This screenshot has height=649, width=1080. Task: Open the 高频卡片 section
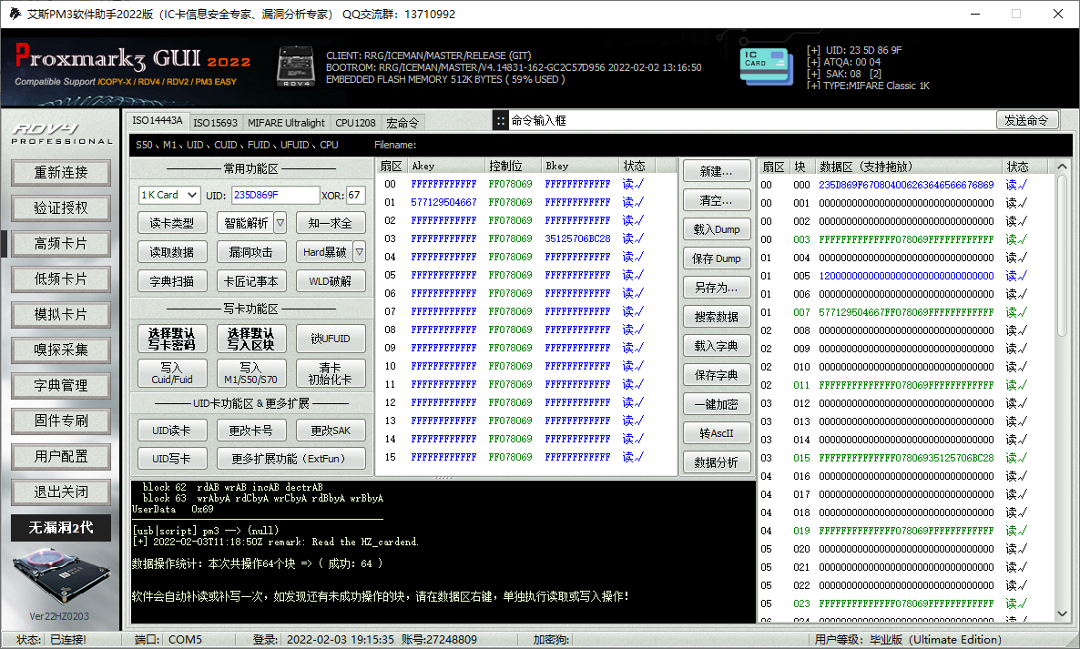61,244
